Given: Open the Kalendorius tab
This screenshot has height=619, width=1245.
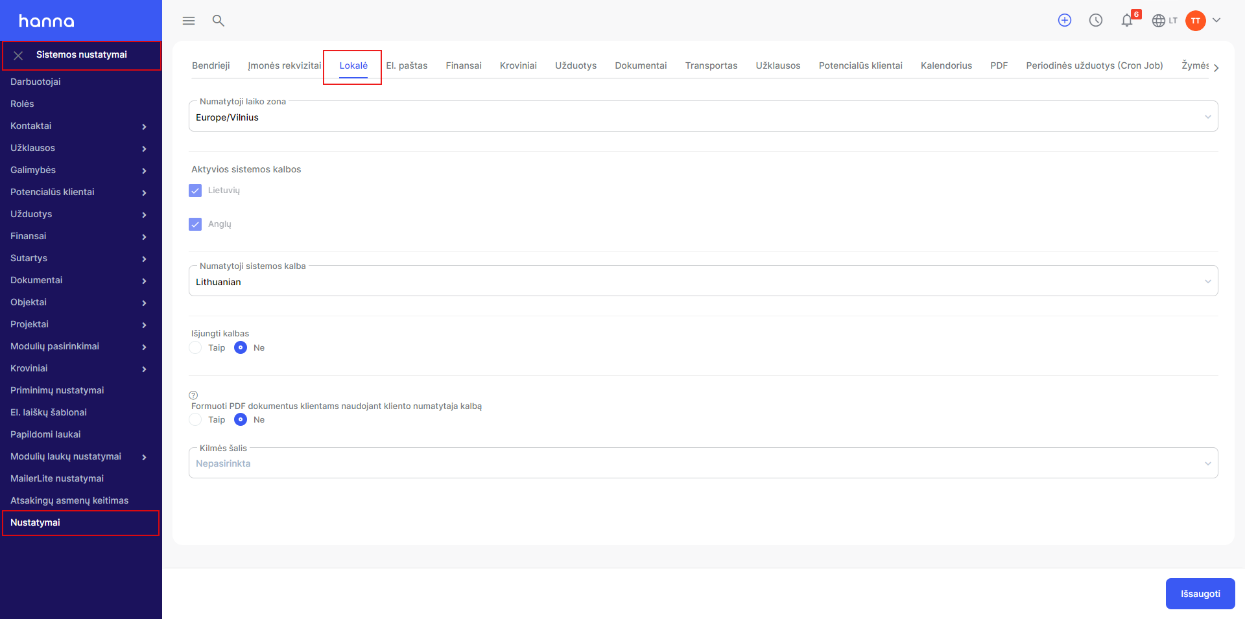Looking at the screenshot, I should [x=946, y=65].
